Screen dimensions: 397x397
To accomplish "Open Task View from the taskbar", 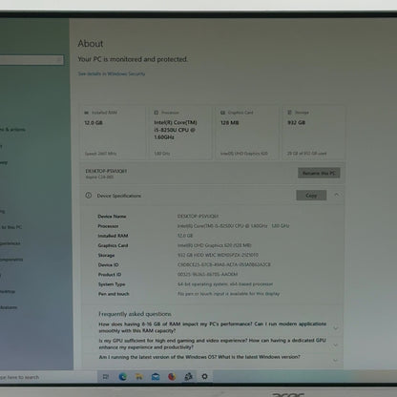I will tap(106, 377).
